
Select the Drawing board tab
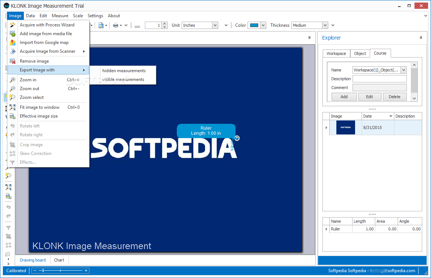(33, 260)
